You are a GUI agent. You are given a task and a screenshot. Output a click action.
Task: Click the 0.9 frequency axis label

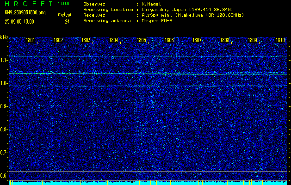pos(4,106)
